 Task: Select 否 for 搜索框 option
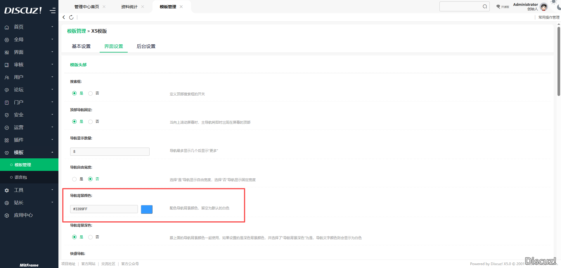pos(91,93)
